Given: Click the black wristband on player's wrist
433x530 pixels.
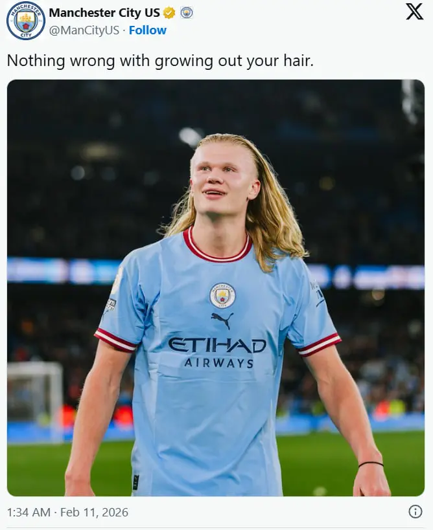Looking at the screenshot, I should (x=371, y=464).
